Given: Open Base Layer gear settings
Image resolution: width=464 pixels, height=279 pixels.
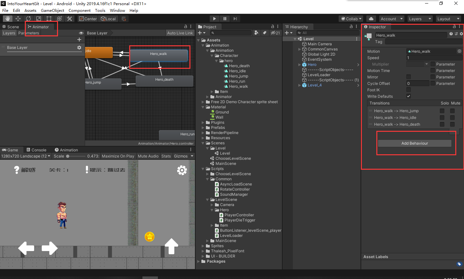Looking at the screenshot, I should pyautogui.click(x=79, y=48).
